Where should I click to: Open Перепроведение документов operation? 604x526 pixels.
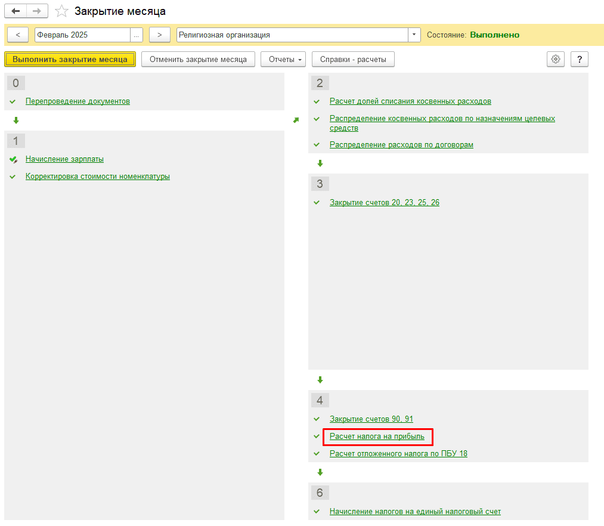coord(78,101)
